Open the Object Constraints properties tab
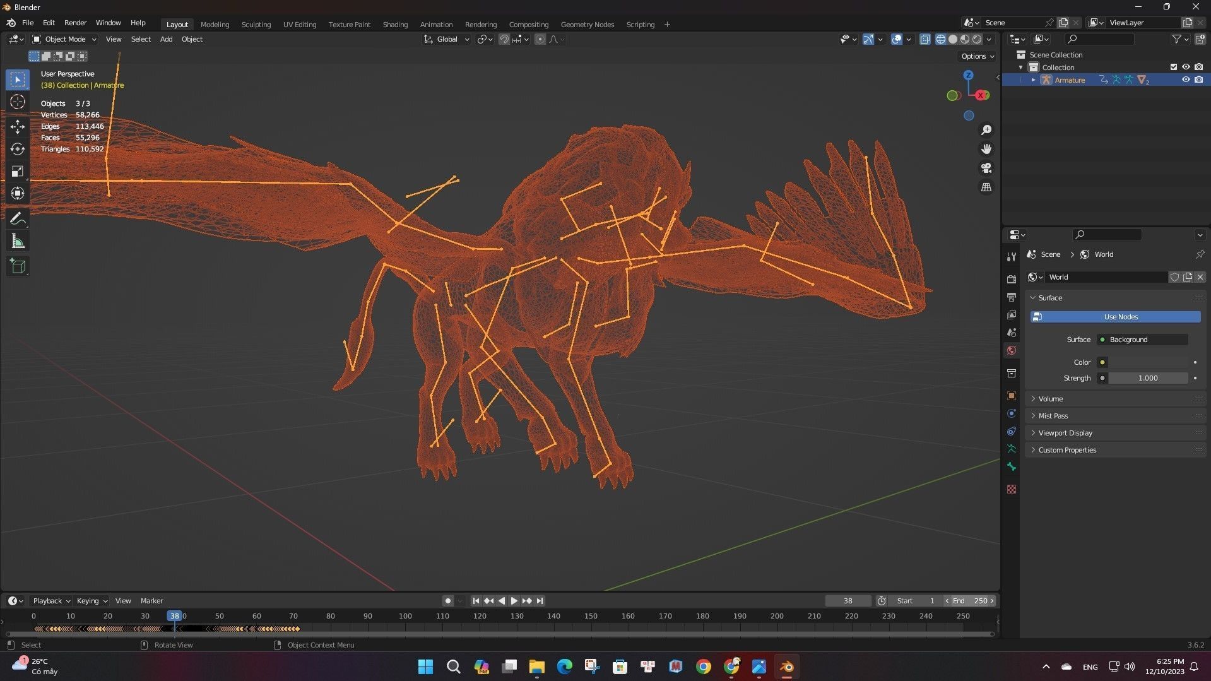 (1012, 431)
